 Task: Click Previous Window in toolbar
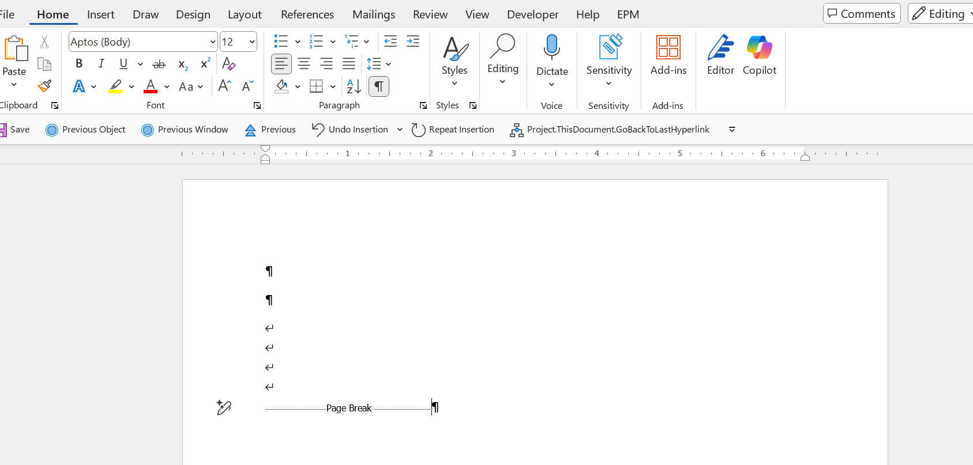point(185,130)
